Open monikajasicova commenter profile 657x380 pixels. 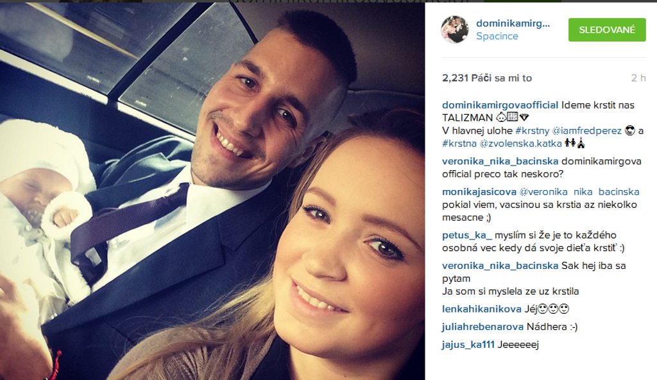(479, 192)
